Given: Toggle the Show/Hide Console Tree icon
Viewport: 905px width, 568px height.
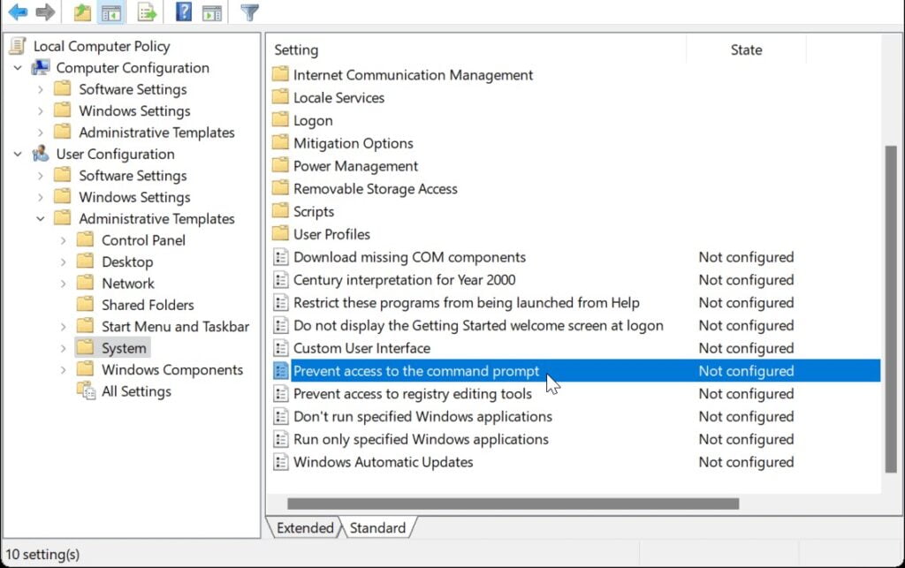Looking at the screenshot, I should pos(109,12).
